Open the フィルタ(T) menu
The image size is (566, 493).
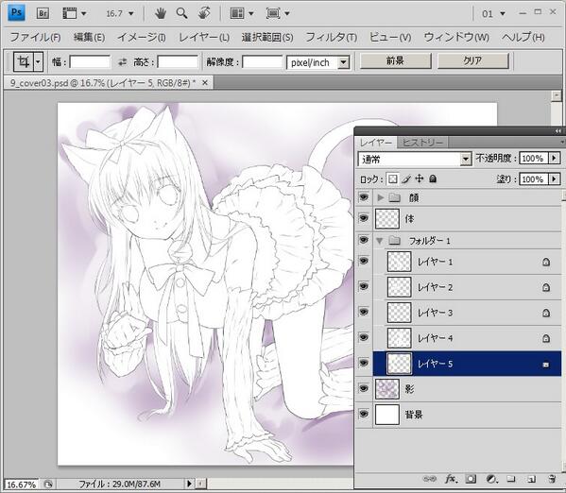point(332,37)
